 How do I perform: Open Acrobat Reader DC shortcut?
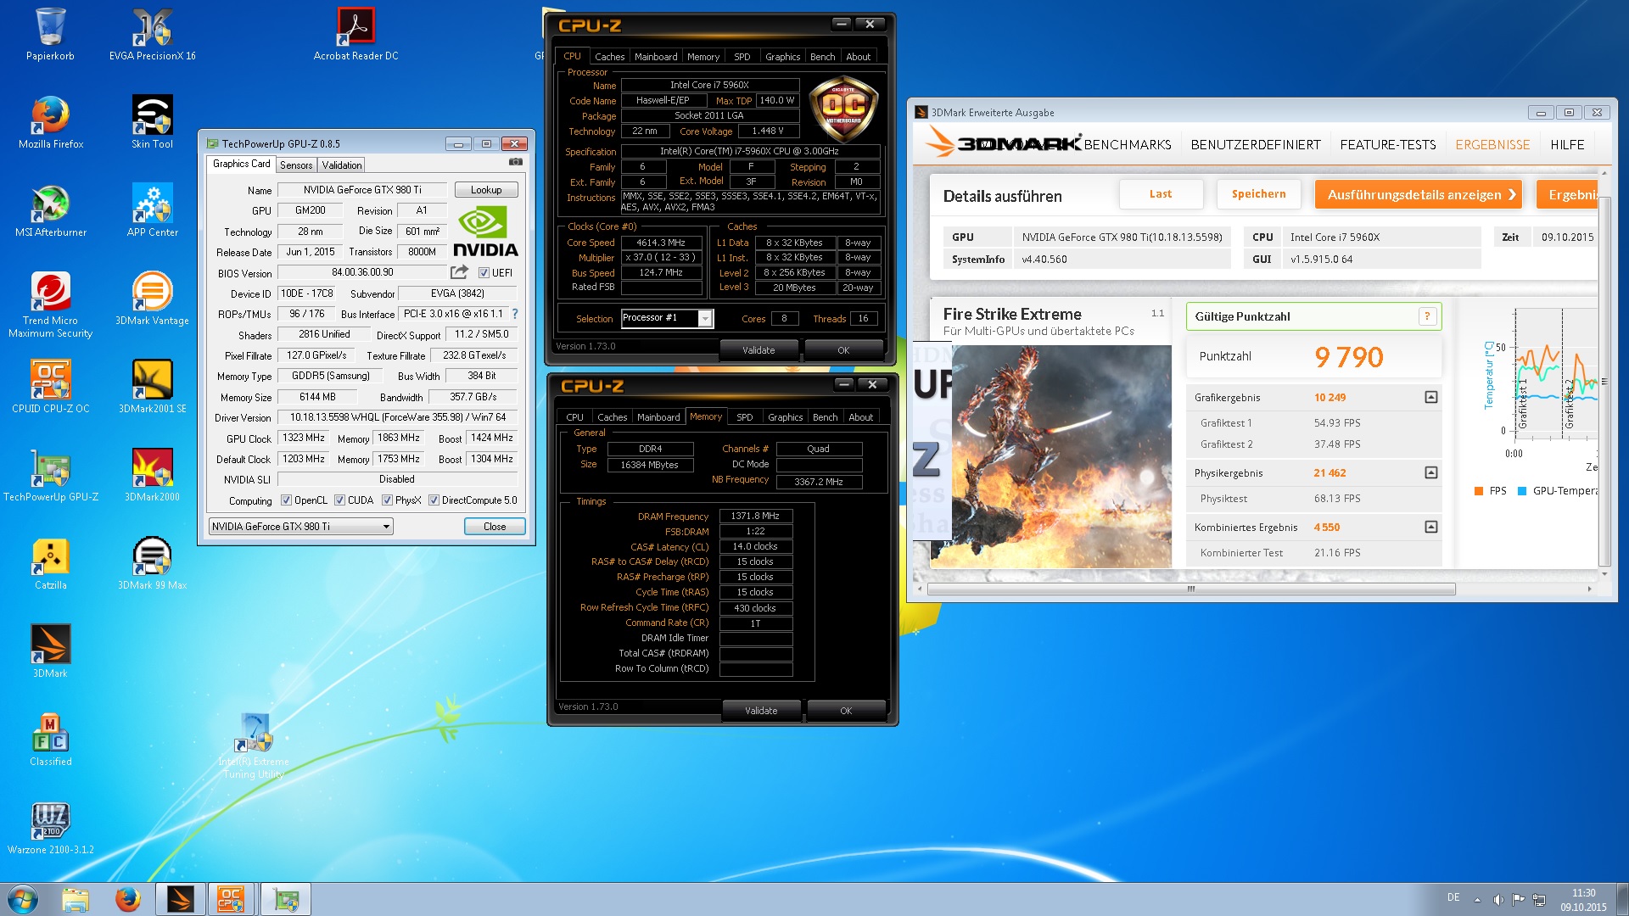356,34
